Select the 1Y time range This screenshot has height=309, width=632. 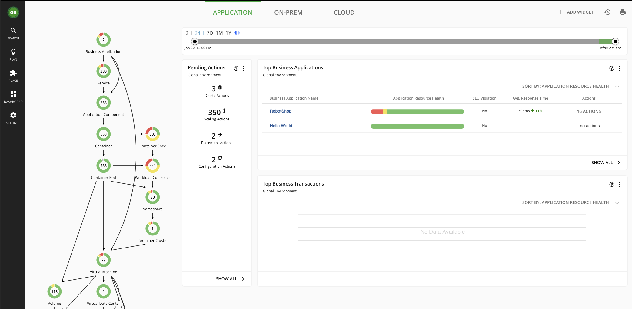[228, 33]
